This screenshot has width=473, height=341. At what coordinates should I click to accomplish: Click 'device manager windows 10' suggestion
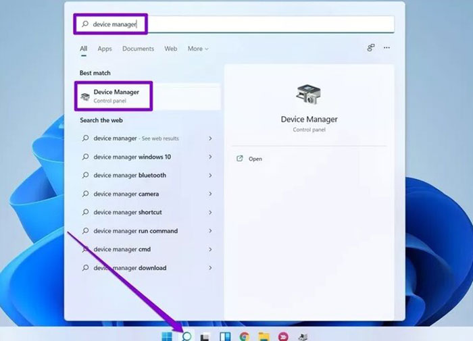pyautogui.click(x=132, y=157)
